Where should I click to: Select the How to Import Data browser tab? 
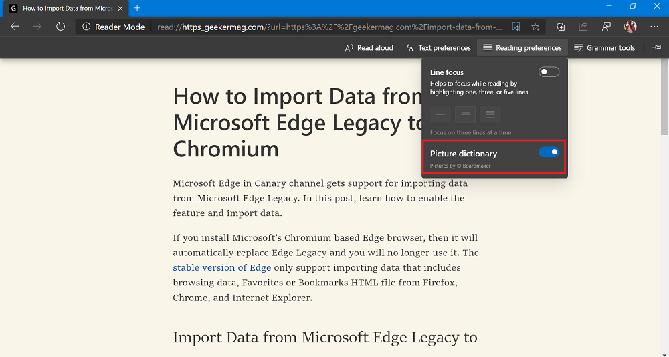67,9
